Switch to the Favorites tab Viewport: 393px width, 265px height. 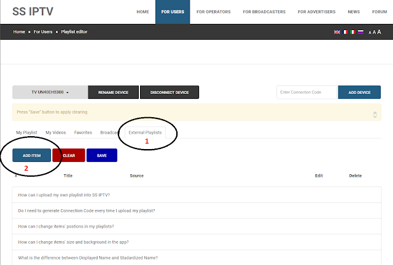point(83,132)
